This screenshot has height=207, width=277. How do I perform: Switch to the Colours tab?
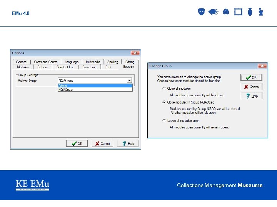point(42,67)
